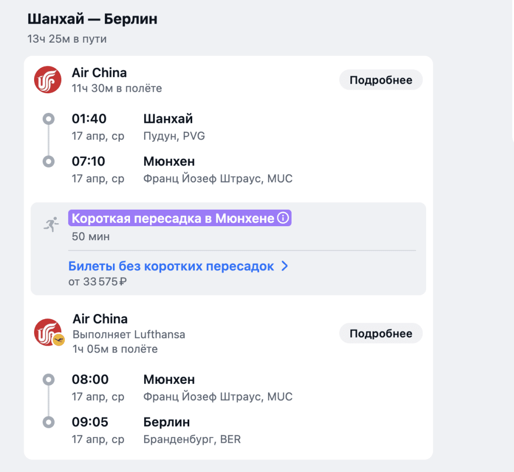Click the 01:40 Shanghai departure time
The height and width of the screenshot is (472, 514).
coord(89,119)
